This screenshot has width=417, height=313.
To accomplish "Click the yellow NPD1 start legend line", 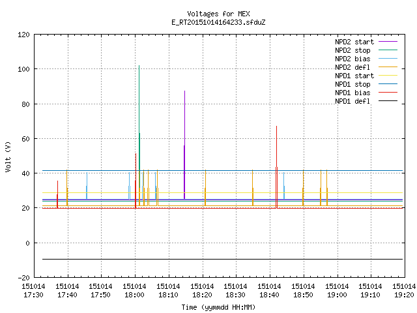I will coord(388,76).
